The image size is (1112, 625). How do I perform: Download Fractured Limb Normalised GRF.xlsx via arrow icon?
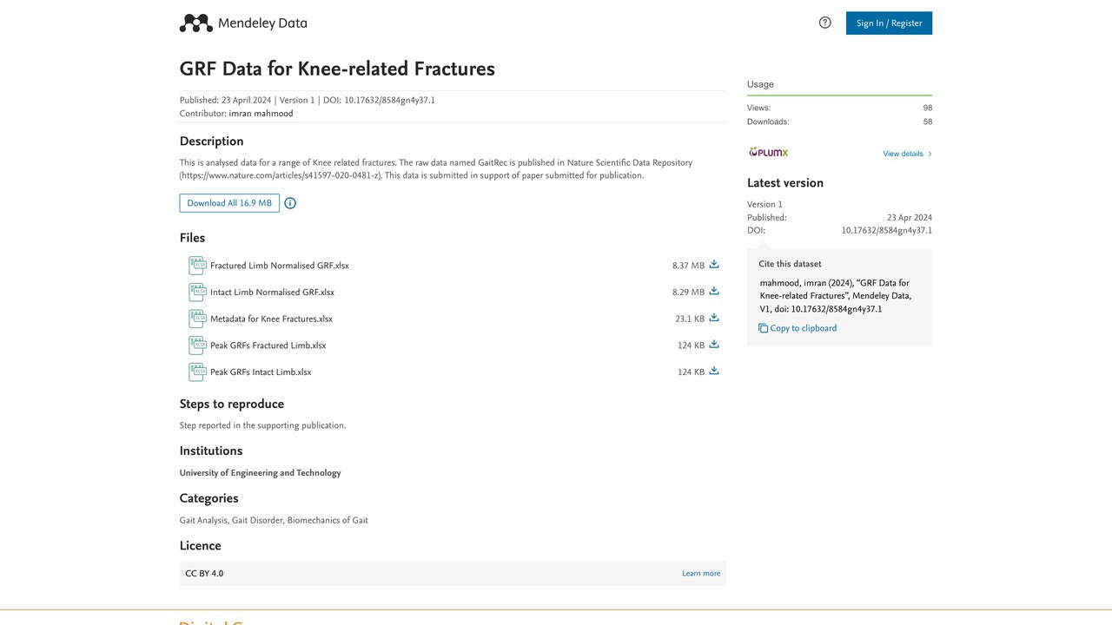714,265
